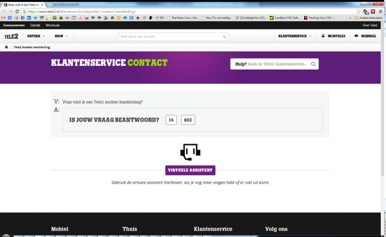Open the LinkedIn bookmark icon
The height and width of the screenshot is (237, 386).
pos(29,18)
